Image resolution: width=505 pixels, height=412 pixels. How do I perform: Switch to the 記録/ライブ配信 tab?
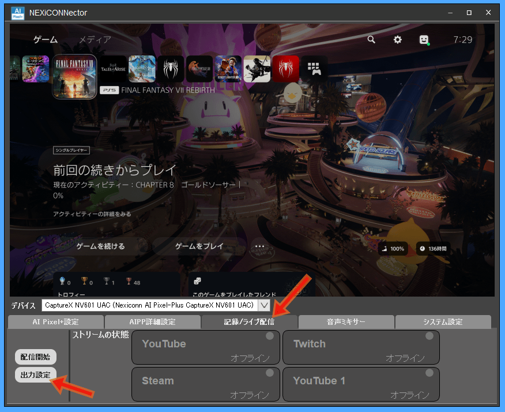249,322
